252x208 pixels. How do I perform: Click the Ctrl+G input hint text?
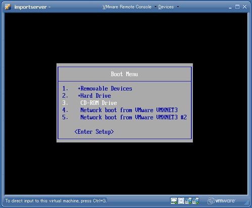tap(56, 201)
